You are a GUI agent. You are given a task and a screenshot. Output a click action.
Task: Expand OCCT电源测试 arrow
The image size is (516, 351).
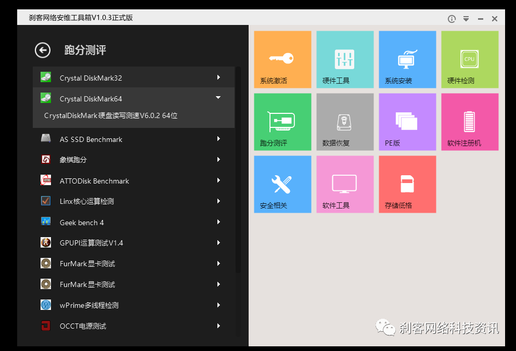click(218, 326)
